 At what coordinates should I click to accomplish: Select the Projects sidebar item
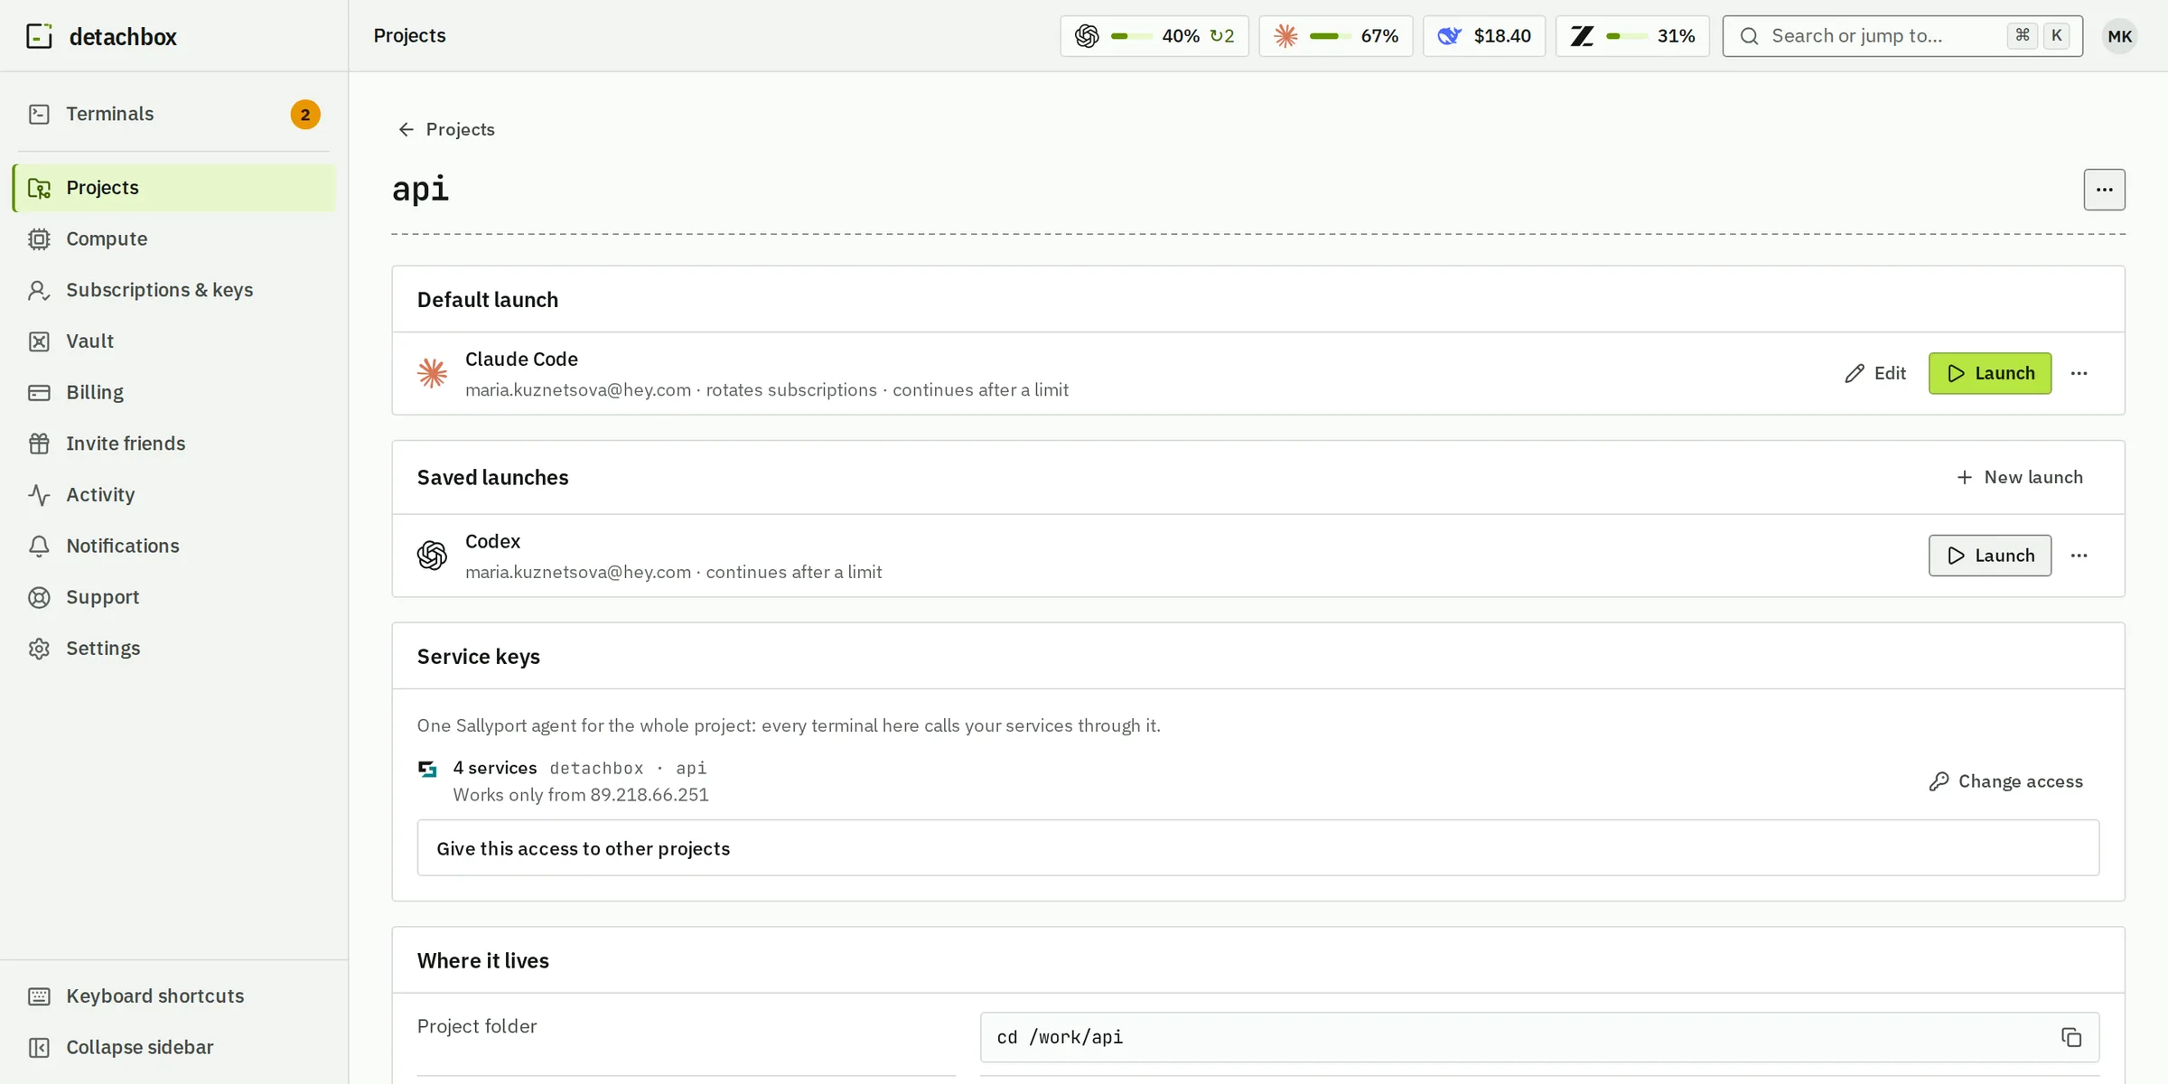pyautogui.click(x=173, y=188)
